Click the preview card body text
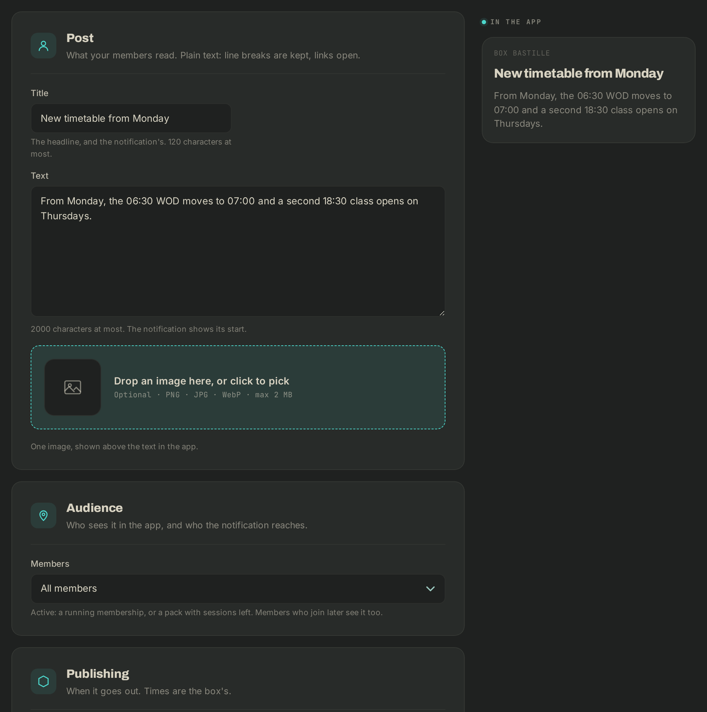 (585, 110)
